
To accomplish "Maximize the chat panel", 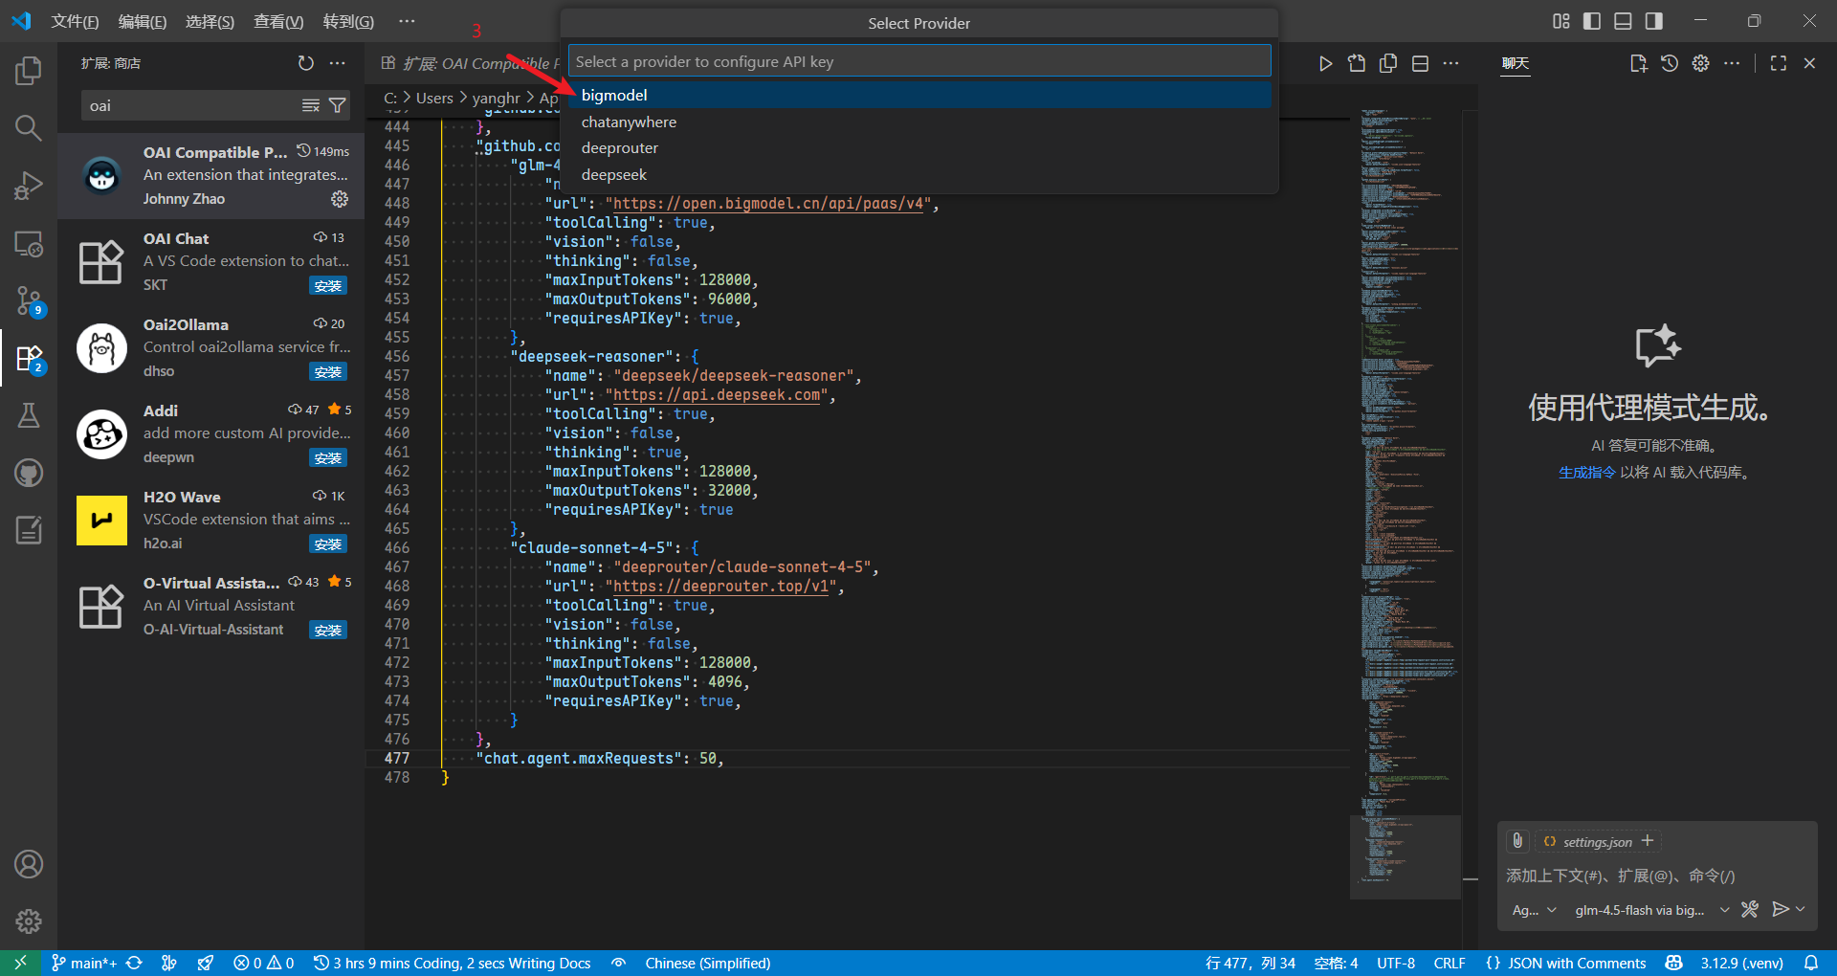I will 1779,63.
